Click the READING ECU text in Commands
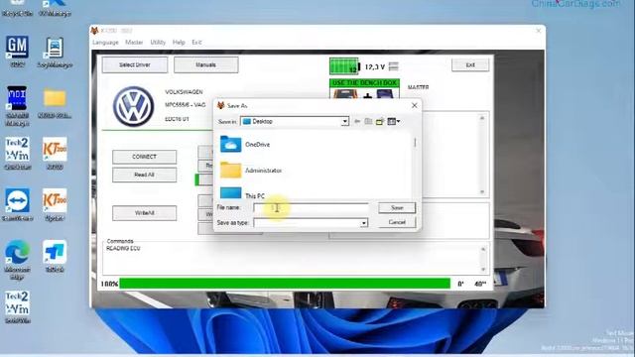 [x=123, y=249]
